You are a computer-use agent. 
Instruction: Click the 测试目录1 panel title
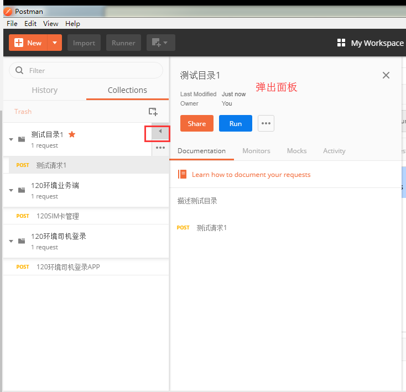(200, 75)
